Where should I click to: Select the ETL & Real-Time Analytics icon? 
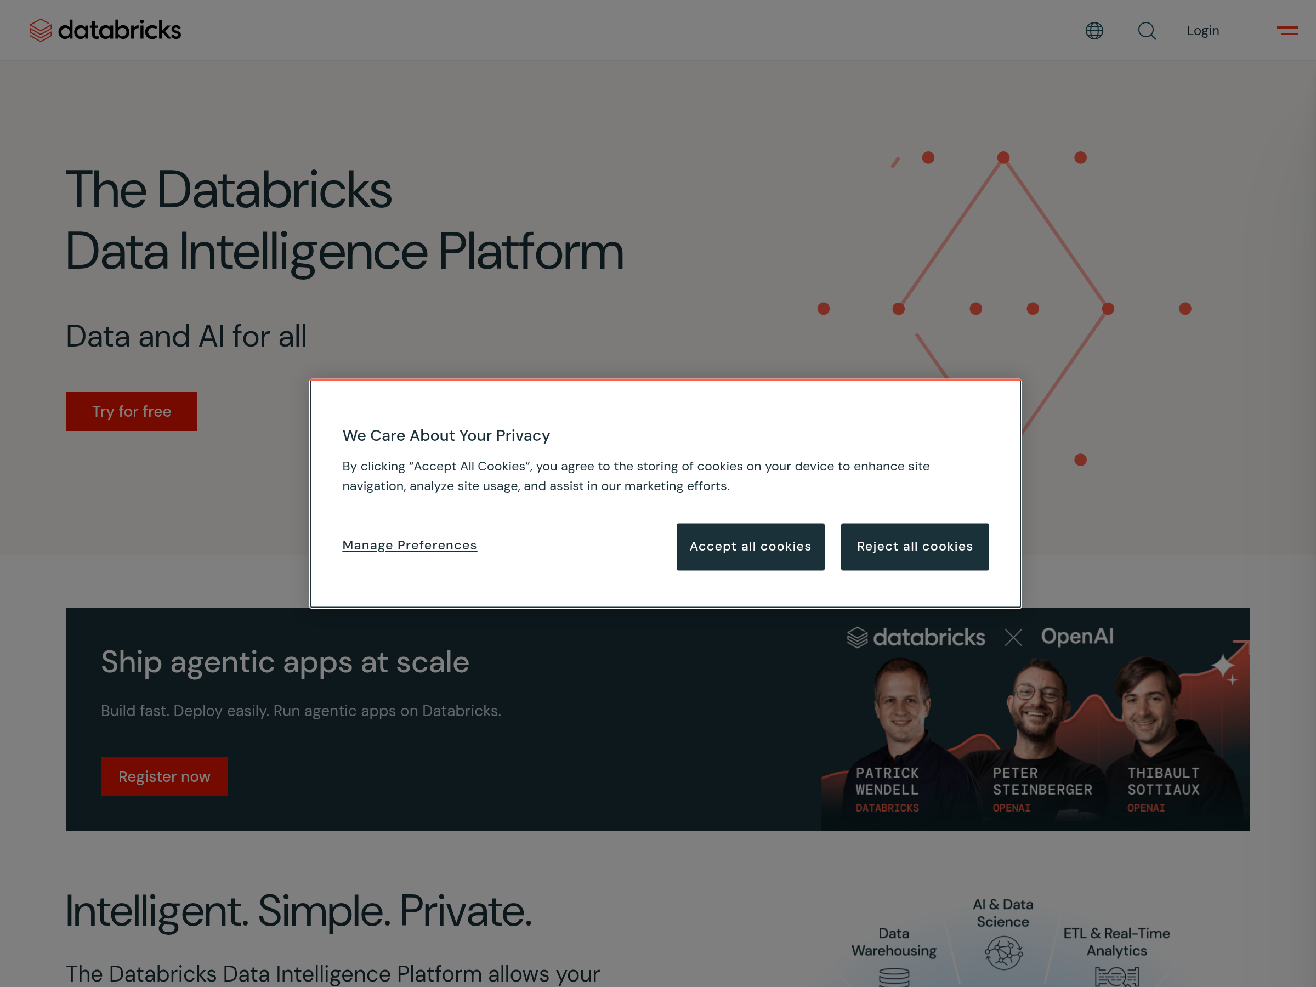(x=1117, y=977)
